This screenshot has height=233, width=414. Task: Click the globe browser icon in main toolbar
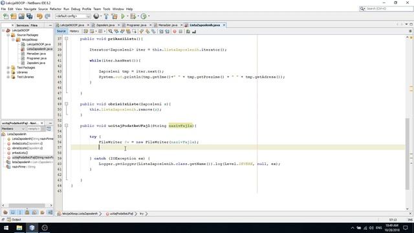click(96, 16)
